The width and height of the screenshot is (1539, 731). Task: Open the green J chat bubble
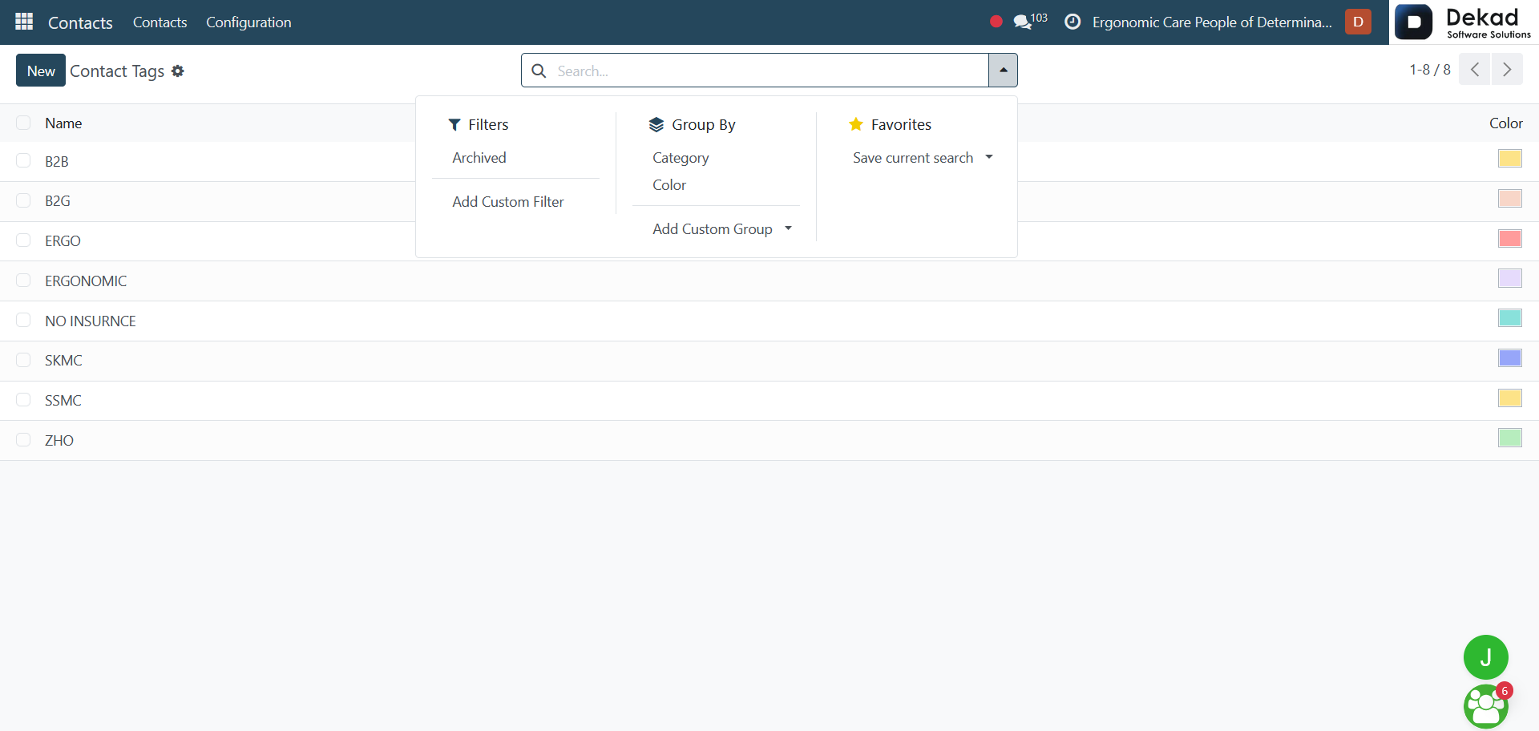(x=1485, y=657)
